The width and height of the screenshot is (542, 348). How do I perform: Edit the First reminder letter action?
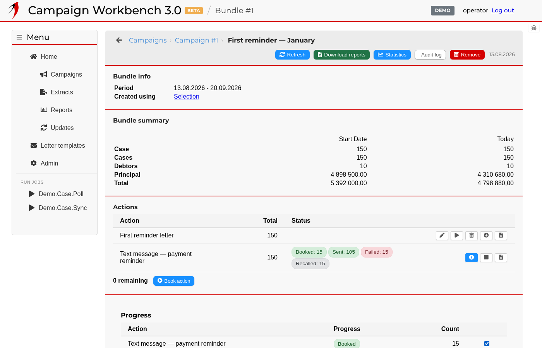pyautogui.click(x=442, y=235)
